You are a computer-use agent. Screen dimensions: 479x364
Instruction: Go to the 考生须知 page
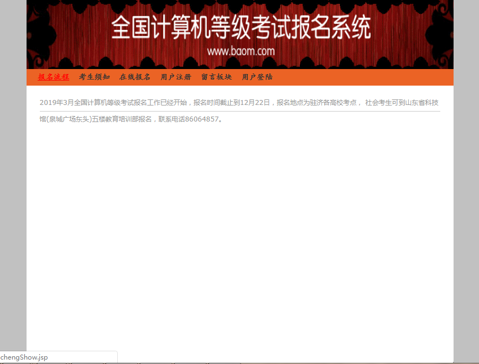pos(94,77)
